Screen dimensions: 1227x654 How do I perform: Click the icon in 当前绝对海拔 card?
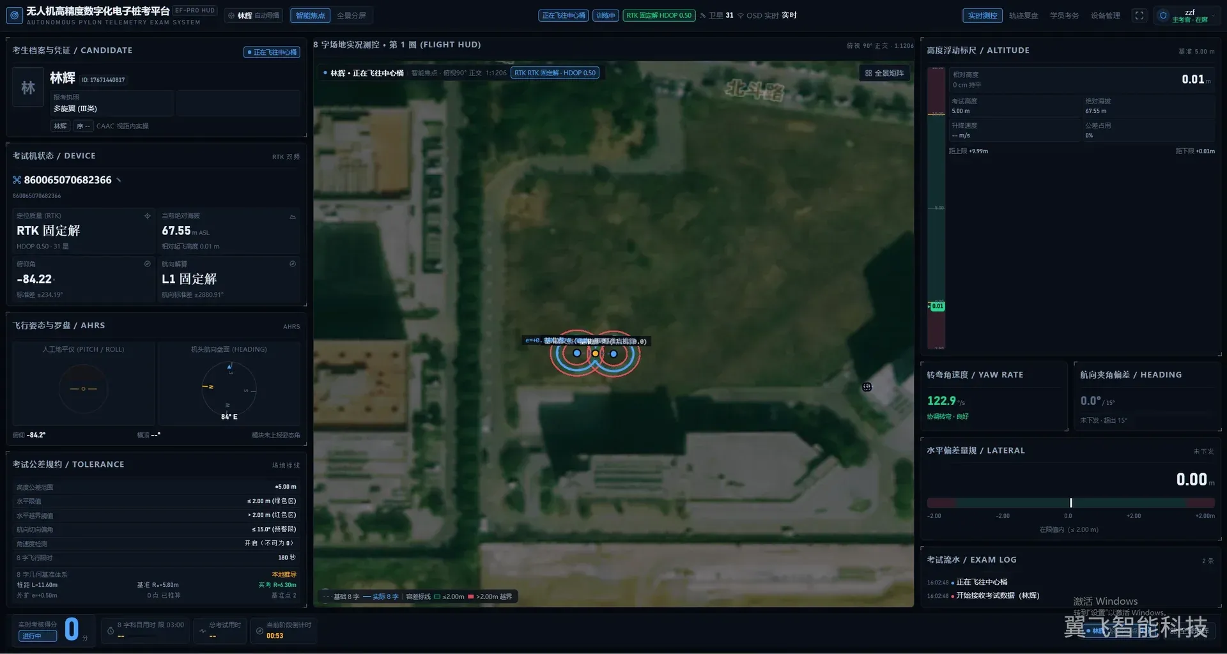click(293, 217)
